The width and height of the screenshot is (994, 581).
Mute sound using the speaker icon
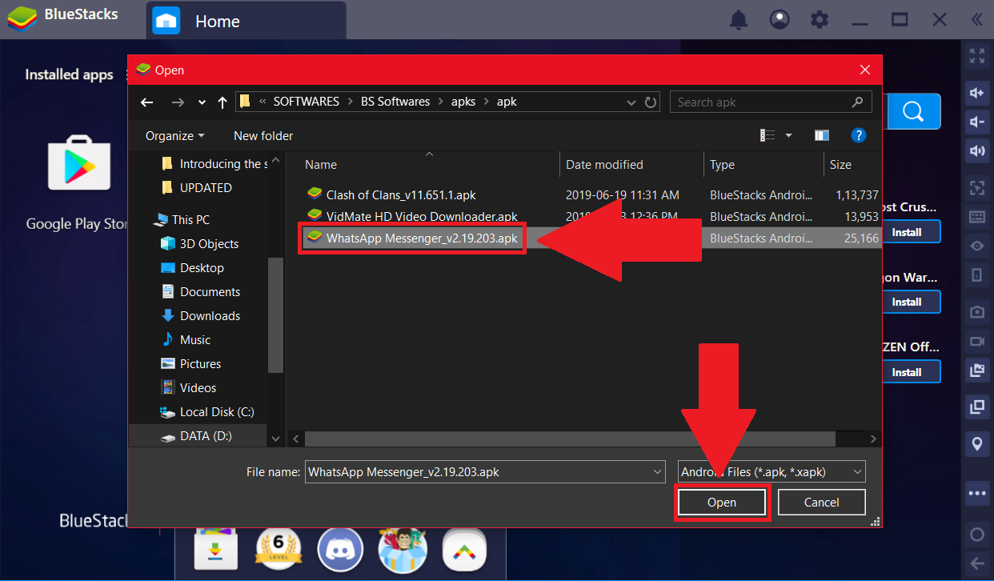click(976, 151)
